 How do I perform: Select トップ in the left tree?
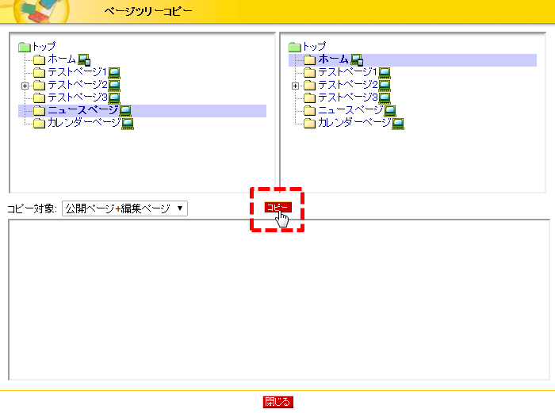pos(44,46)
